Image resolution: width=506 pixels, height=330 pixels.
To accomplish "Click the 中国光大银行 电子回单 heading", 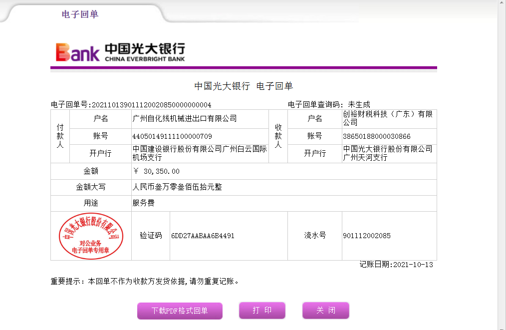I will click(x=244, y=86).
